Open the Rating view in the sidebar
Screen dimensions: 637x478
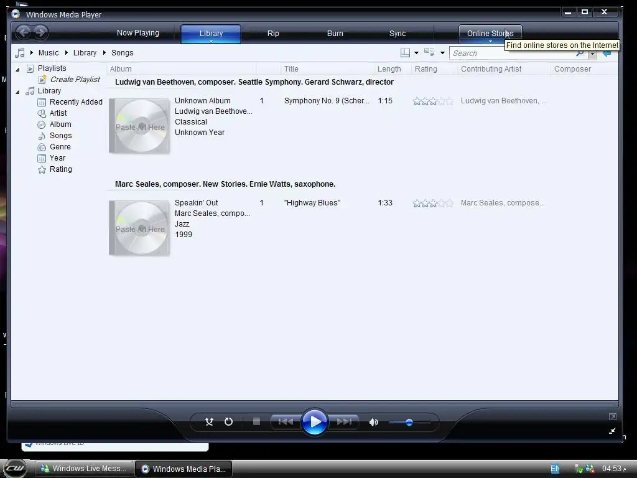click(x=61, y=169)
